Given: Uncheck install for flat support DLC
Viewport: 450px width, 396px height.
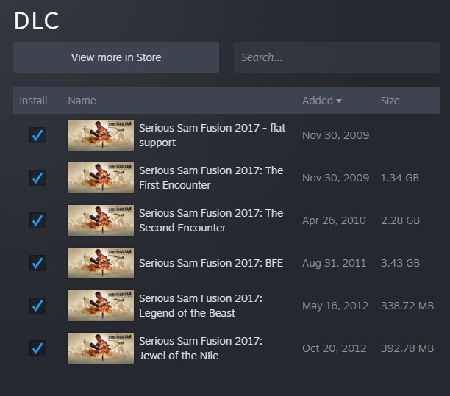Looking at the screenshot, I should click(x=37, y=135).
